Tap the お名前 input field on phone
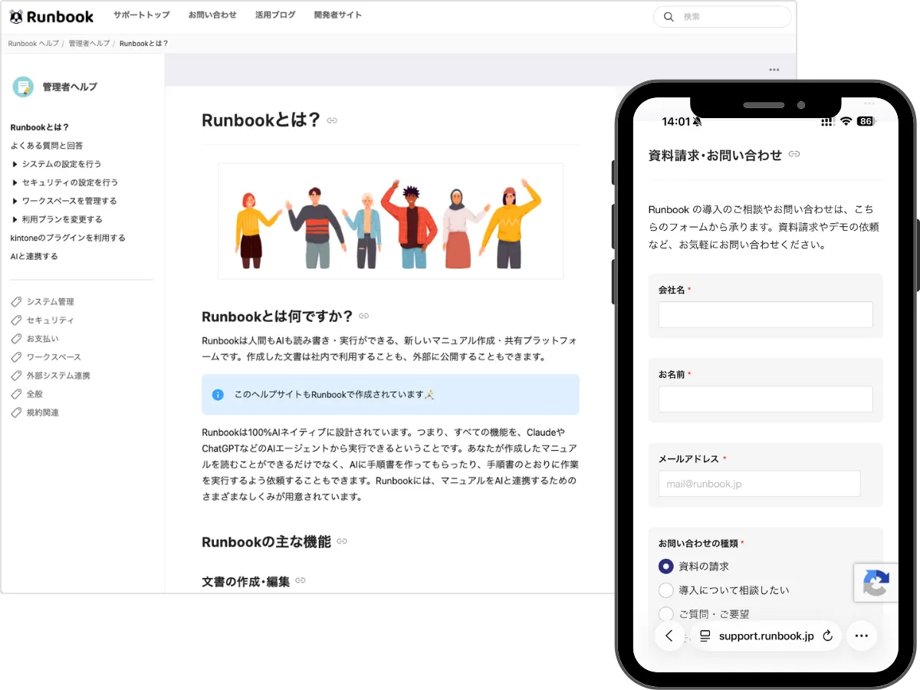Screen dimensions: 920x690 (x=765, y=399)
